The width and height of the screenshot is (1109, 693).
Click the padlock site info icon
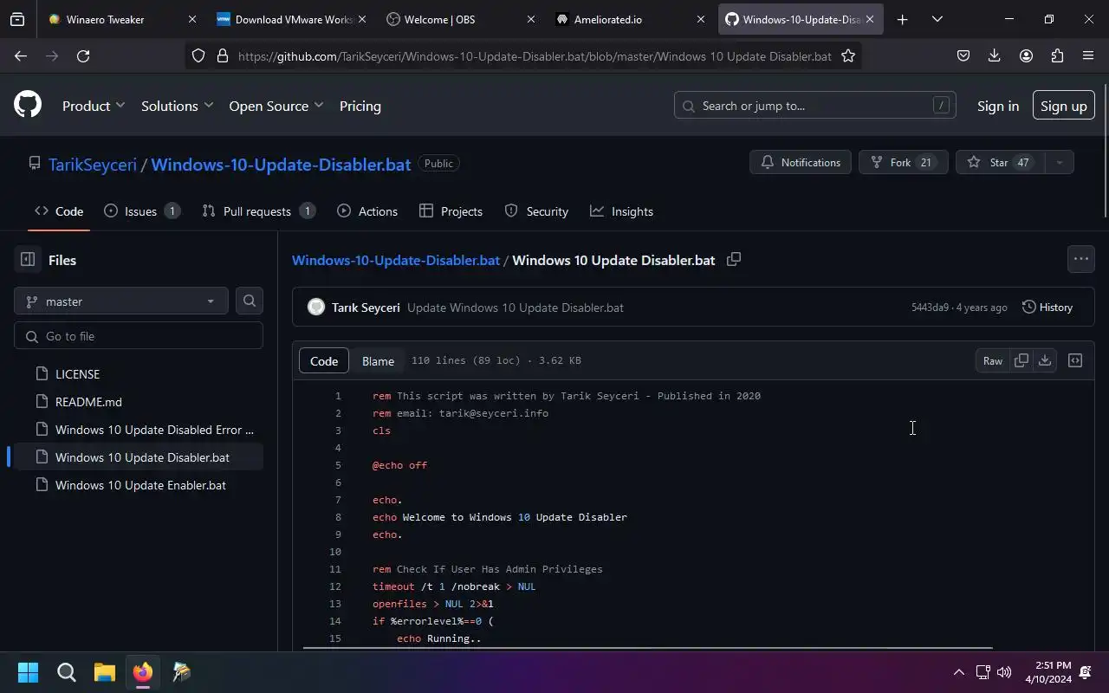click(x=222, y=55)
